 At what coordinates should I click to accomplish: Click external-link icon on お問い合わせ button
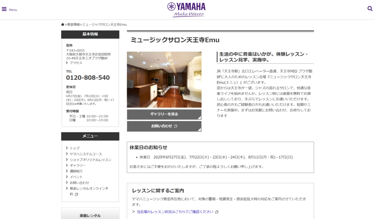tap(175, 126)
